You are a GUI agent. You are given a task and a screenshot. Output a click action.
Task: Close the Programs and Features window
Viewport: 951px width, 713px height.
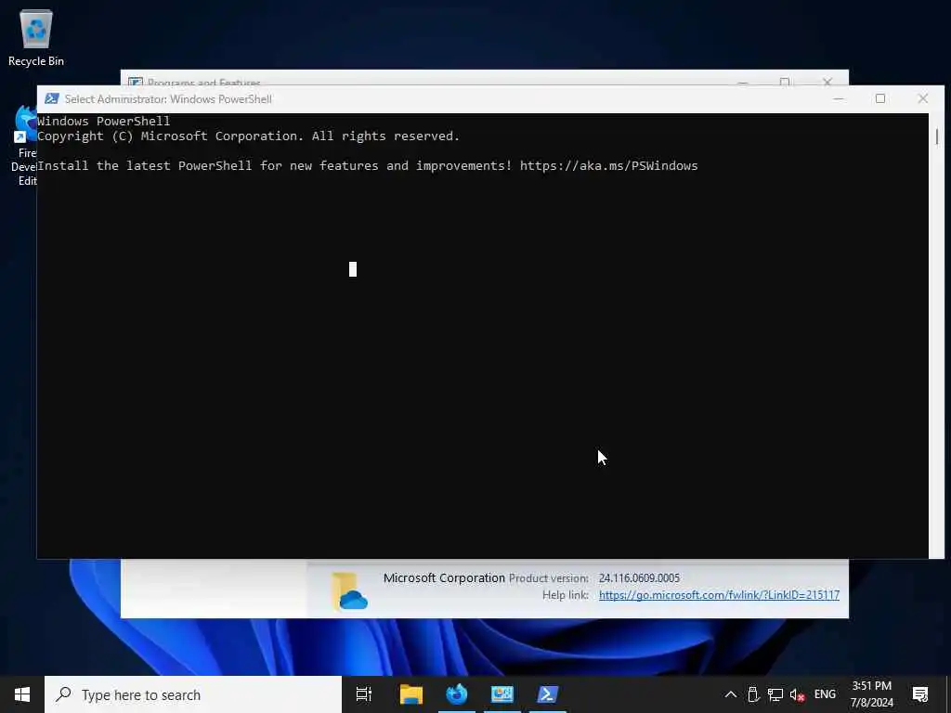click(x=827, y=82)
